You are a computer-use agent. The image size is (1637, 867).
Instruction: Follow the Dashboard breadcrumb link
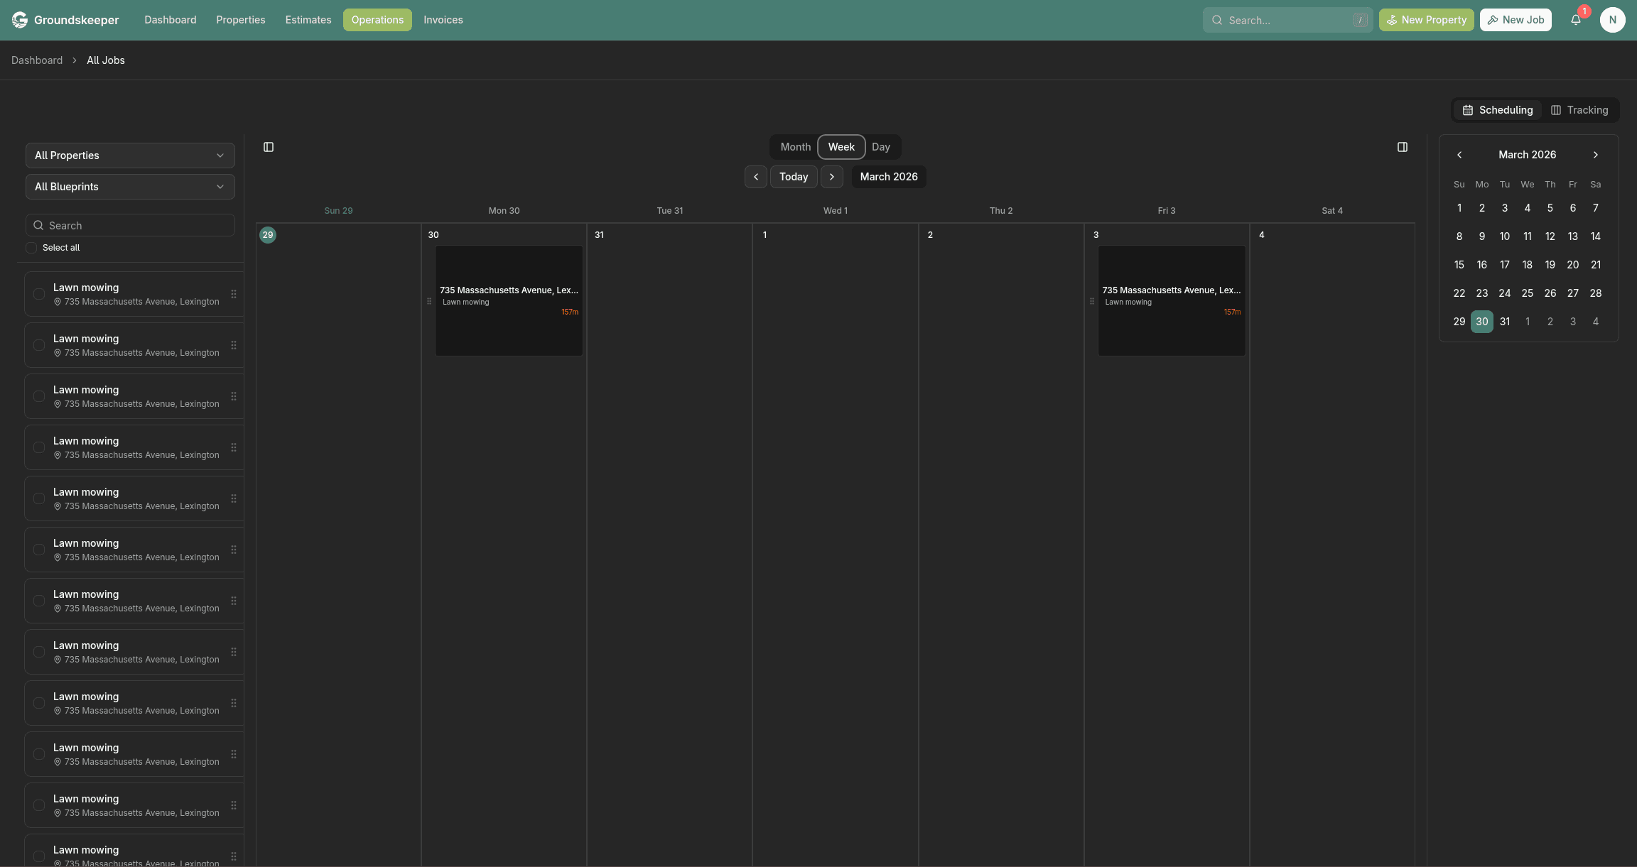click(36, 60)
